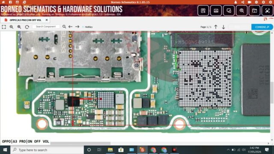Click the Page 1 / 1 indicator
The image size is (274, 154).
[x=205, y=27]
